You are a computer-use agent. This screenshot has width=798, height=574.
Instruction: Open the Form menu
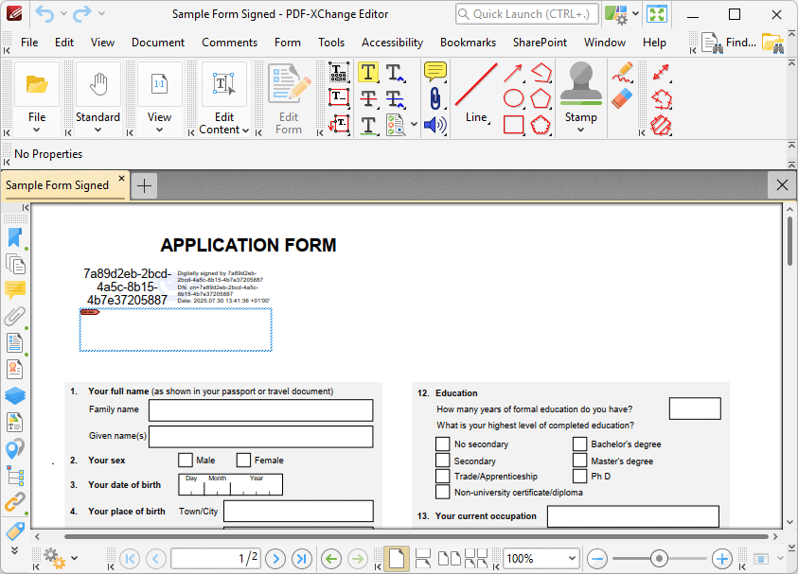(288, 43)
